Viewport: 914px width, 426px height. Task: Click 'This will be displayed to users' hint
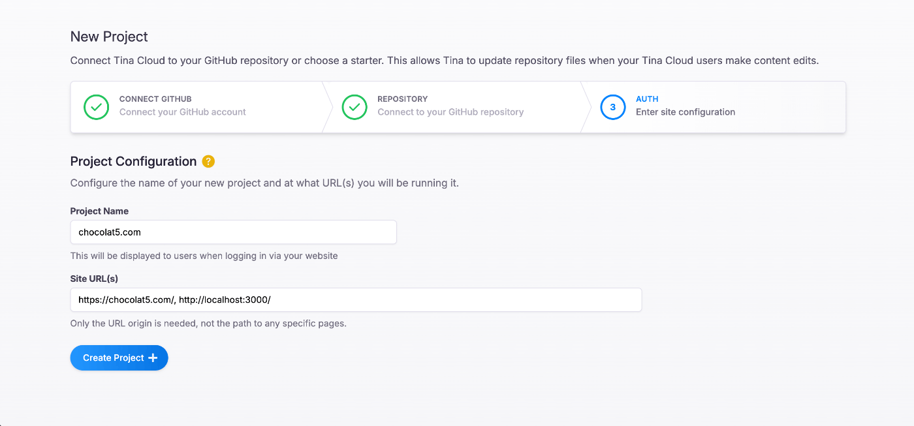coord(204,256)
